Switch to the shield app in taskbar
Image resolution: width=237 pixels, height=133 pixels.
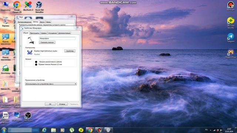(109, 130)
